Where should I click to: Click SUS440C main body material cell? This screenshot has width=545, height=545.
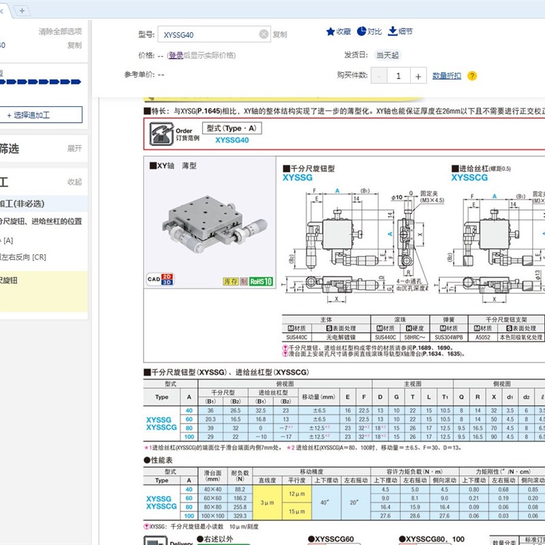[297, 337]
